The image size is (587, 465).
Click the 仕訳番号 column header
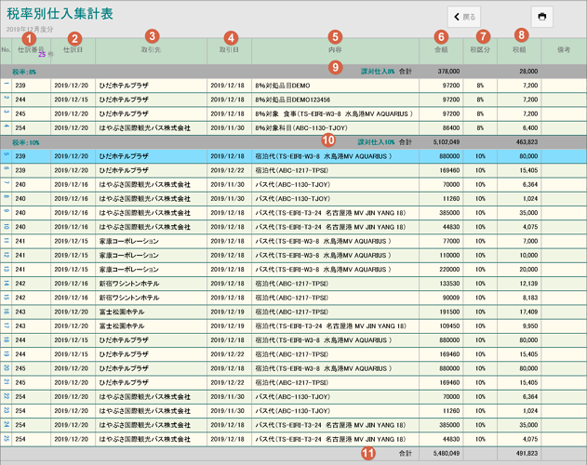(x=31, y=49)
